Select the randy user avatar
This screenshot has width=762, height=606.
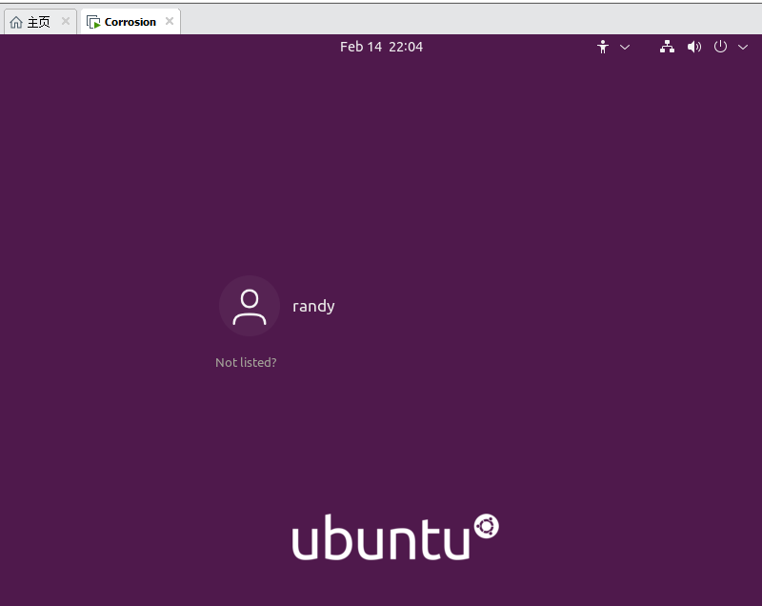point(250,306)
